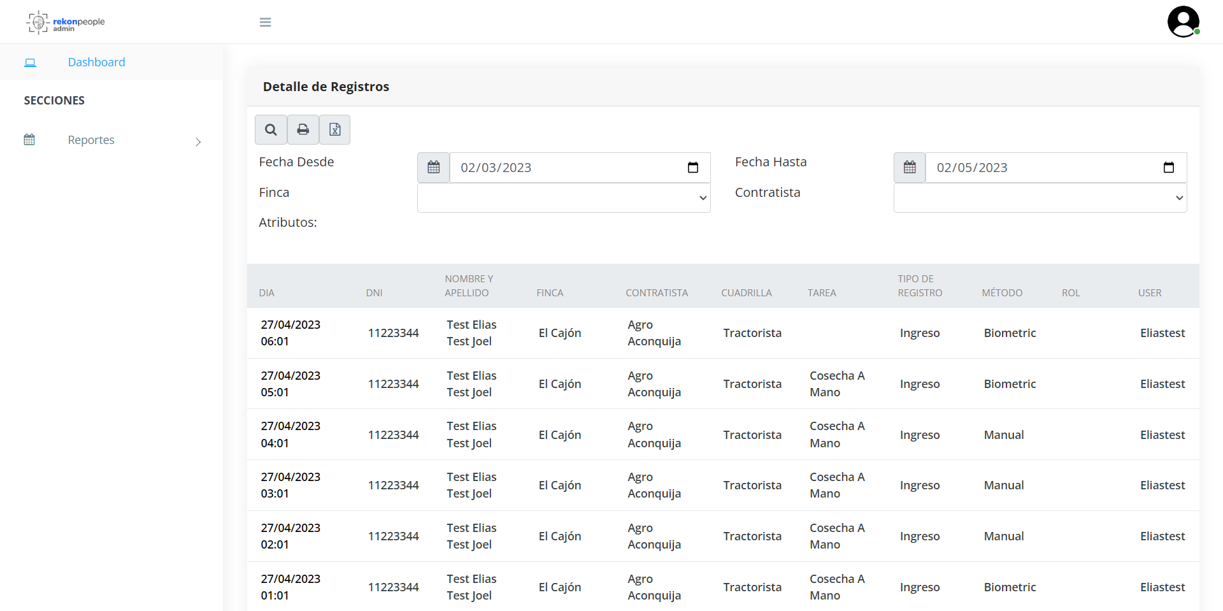The width and height of the screenshot is (1223, 611).
Task: Click Manual in the 04:01 row
Action: (x=1004, y=435)
